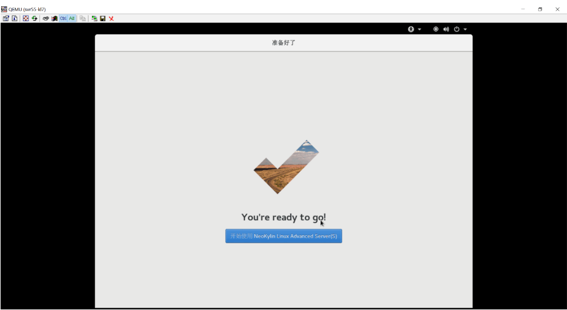The image size is (567, 310).
Task: Open the connection info icon
Action: 14,18
